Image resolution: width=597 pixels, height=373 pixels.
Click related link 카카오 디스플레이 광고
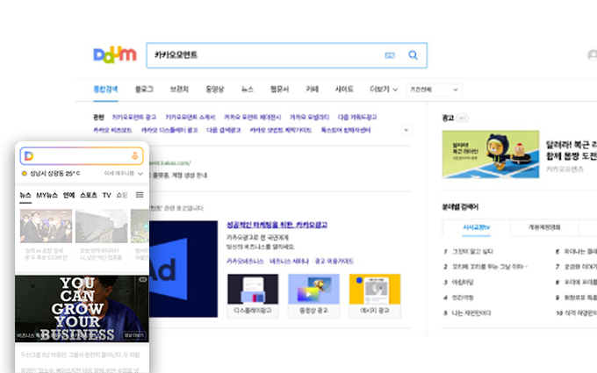pyautogui.click(x=169, y=130)
